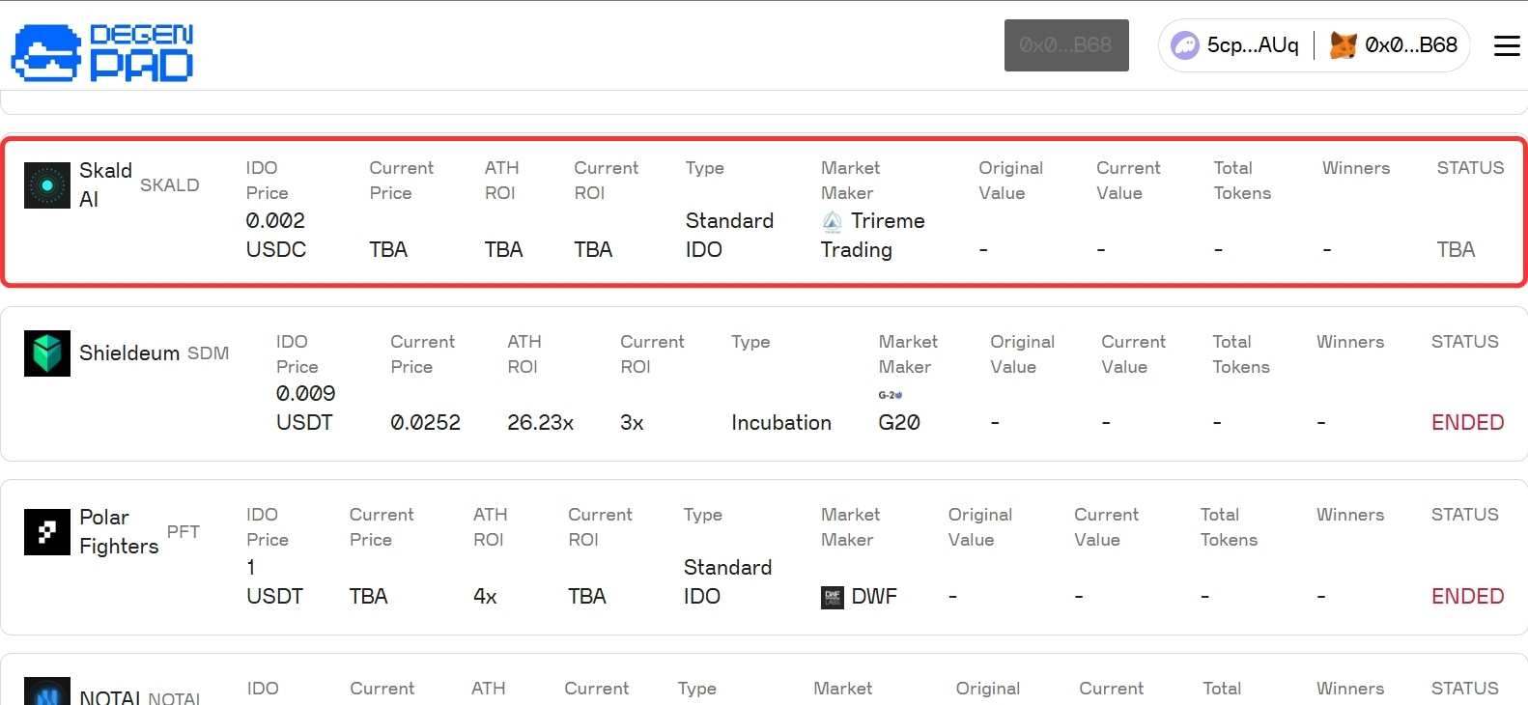Screen dimensions: 1528x705
Task: Click the 1 USDT IDO price
Action: tap(274, 581)
